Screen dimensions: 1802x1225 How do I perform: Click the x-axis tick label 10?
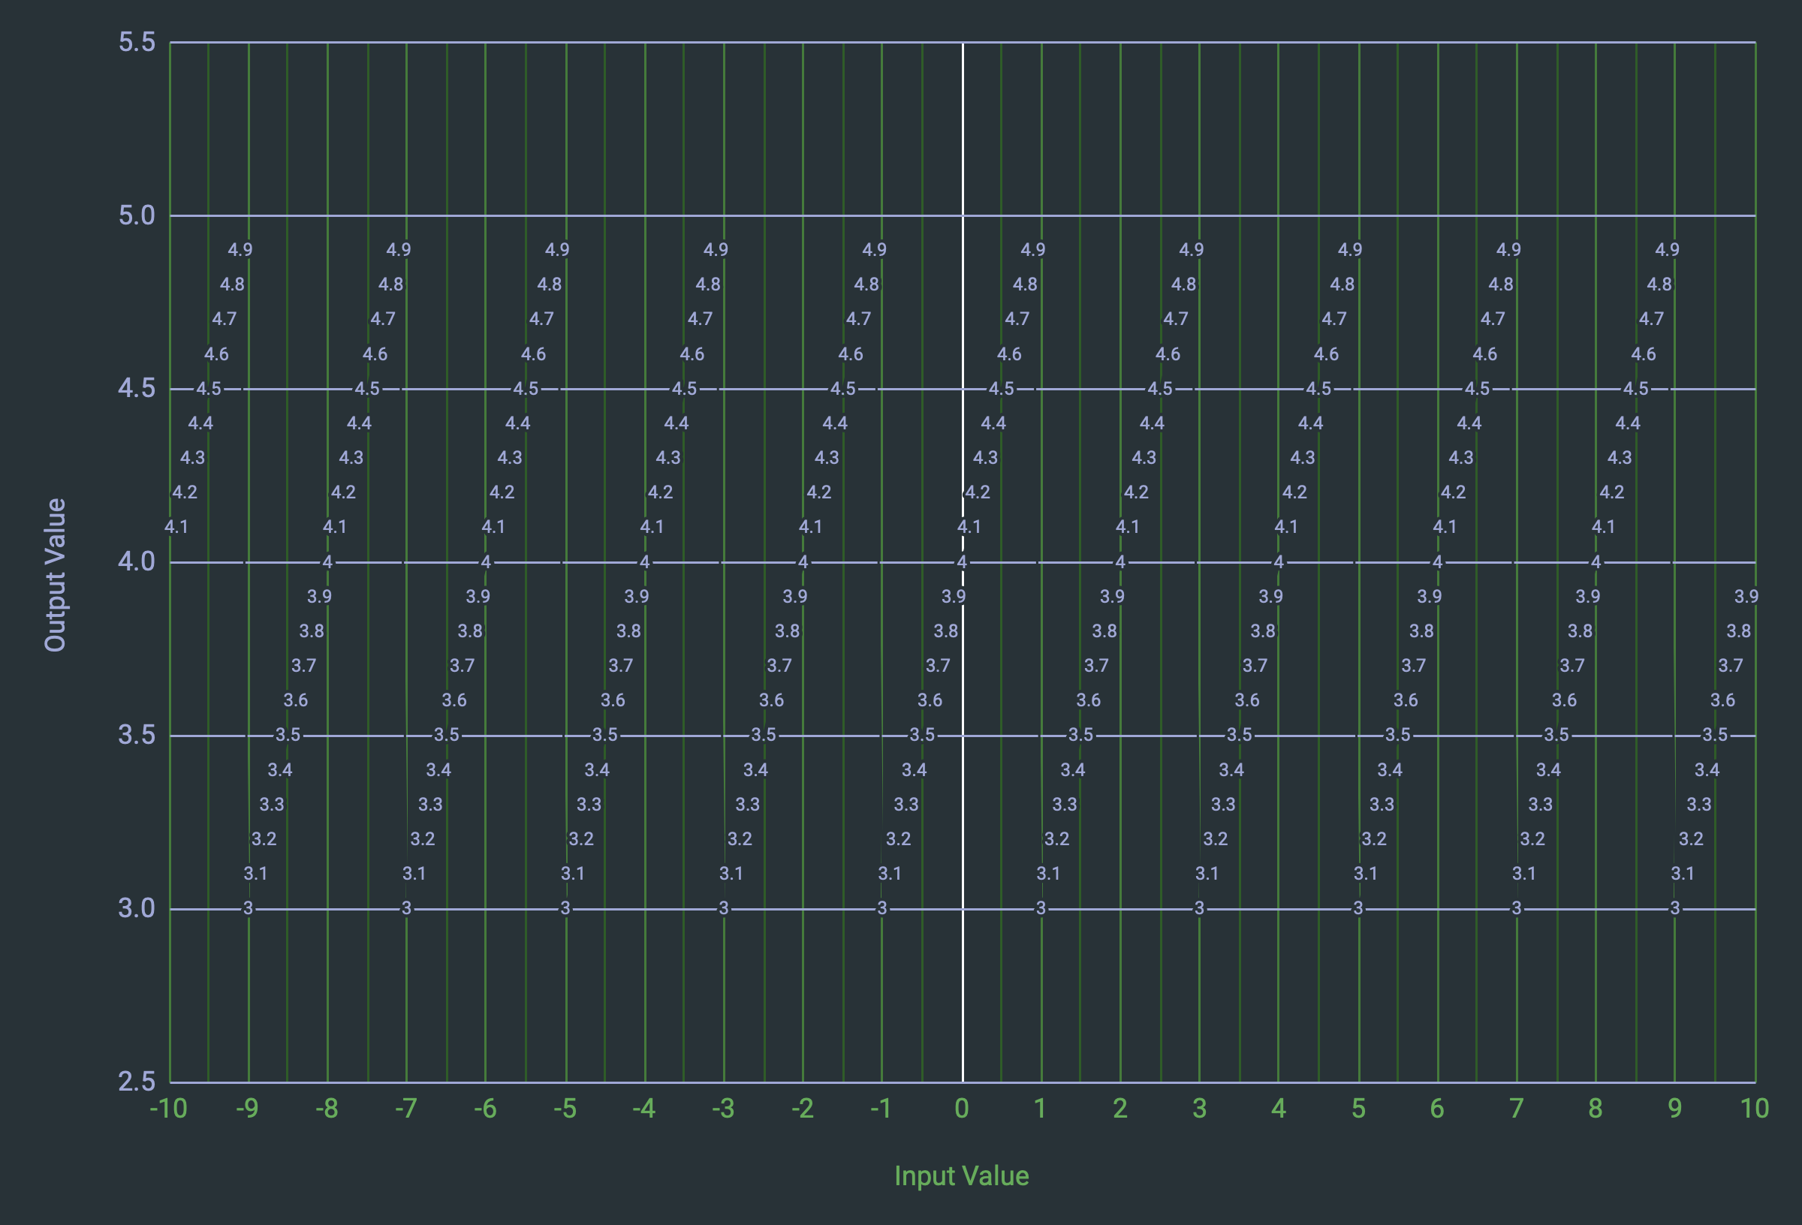[1754, 1109]
